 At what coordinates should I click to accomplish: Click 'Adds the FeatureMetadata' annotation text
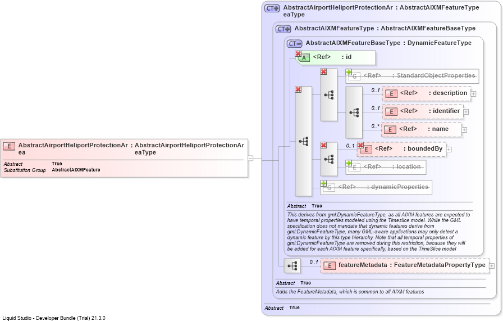pyautogui.click(x=350, y=292)
